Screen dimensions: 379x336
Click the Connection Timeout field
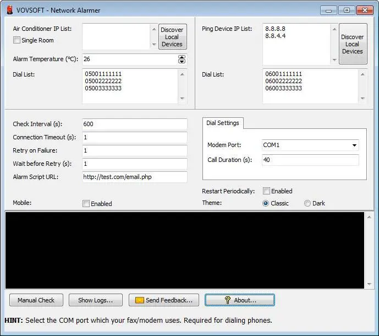click(x=135, y=137)
